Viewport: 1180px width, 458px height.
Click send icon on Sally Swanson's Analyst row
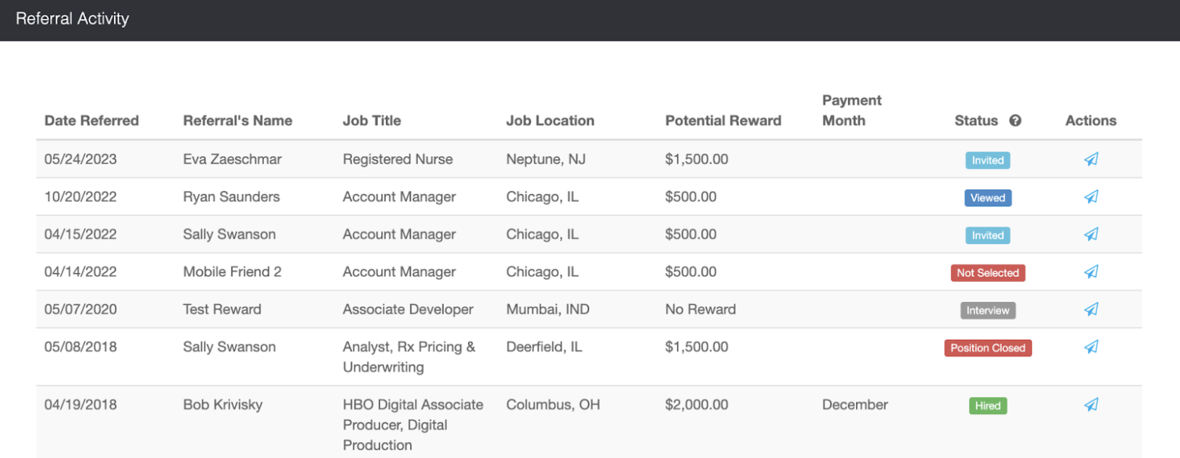(x=1091, y=347)
